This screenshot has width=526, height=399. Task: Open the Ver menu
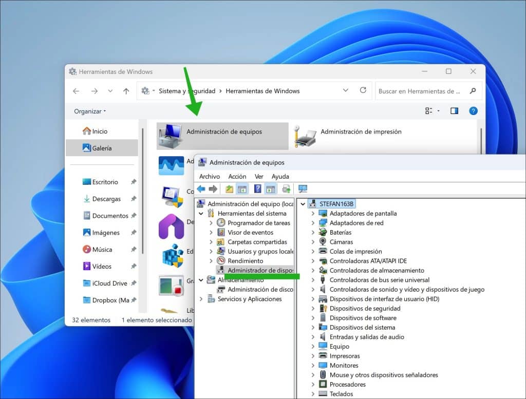click(259, 176)
